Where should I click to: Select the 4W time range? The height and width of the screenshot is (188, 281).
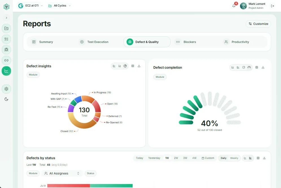[194, 158]
